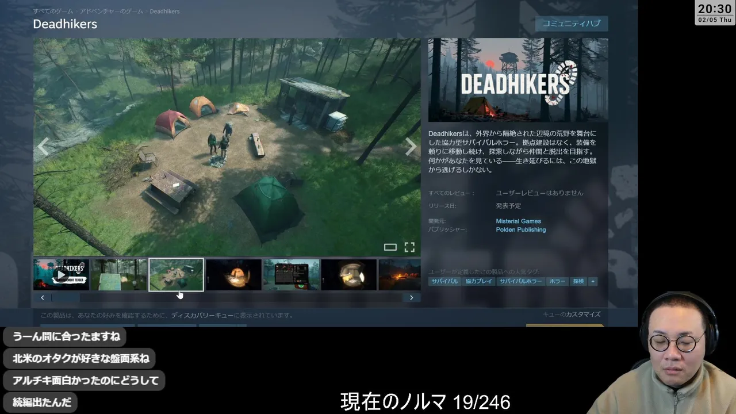
Task: Click the Deadhikers capsule header image
Action: coord(518,80)
